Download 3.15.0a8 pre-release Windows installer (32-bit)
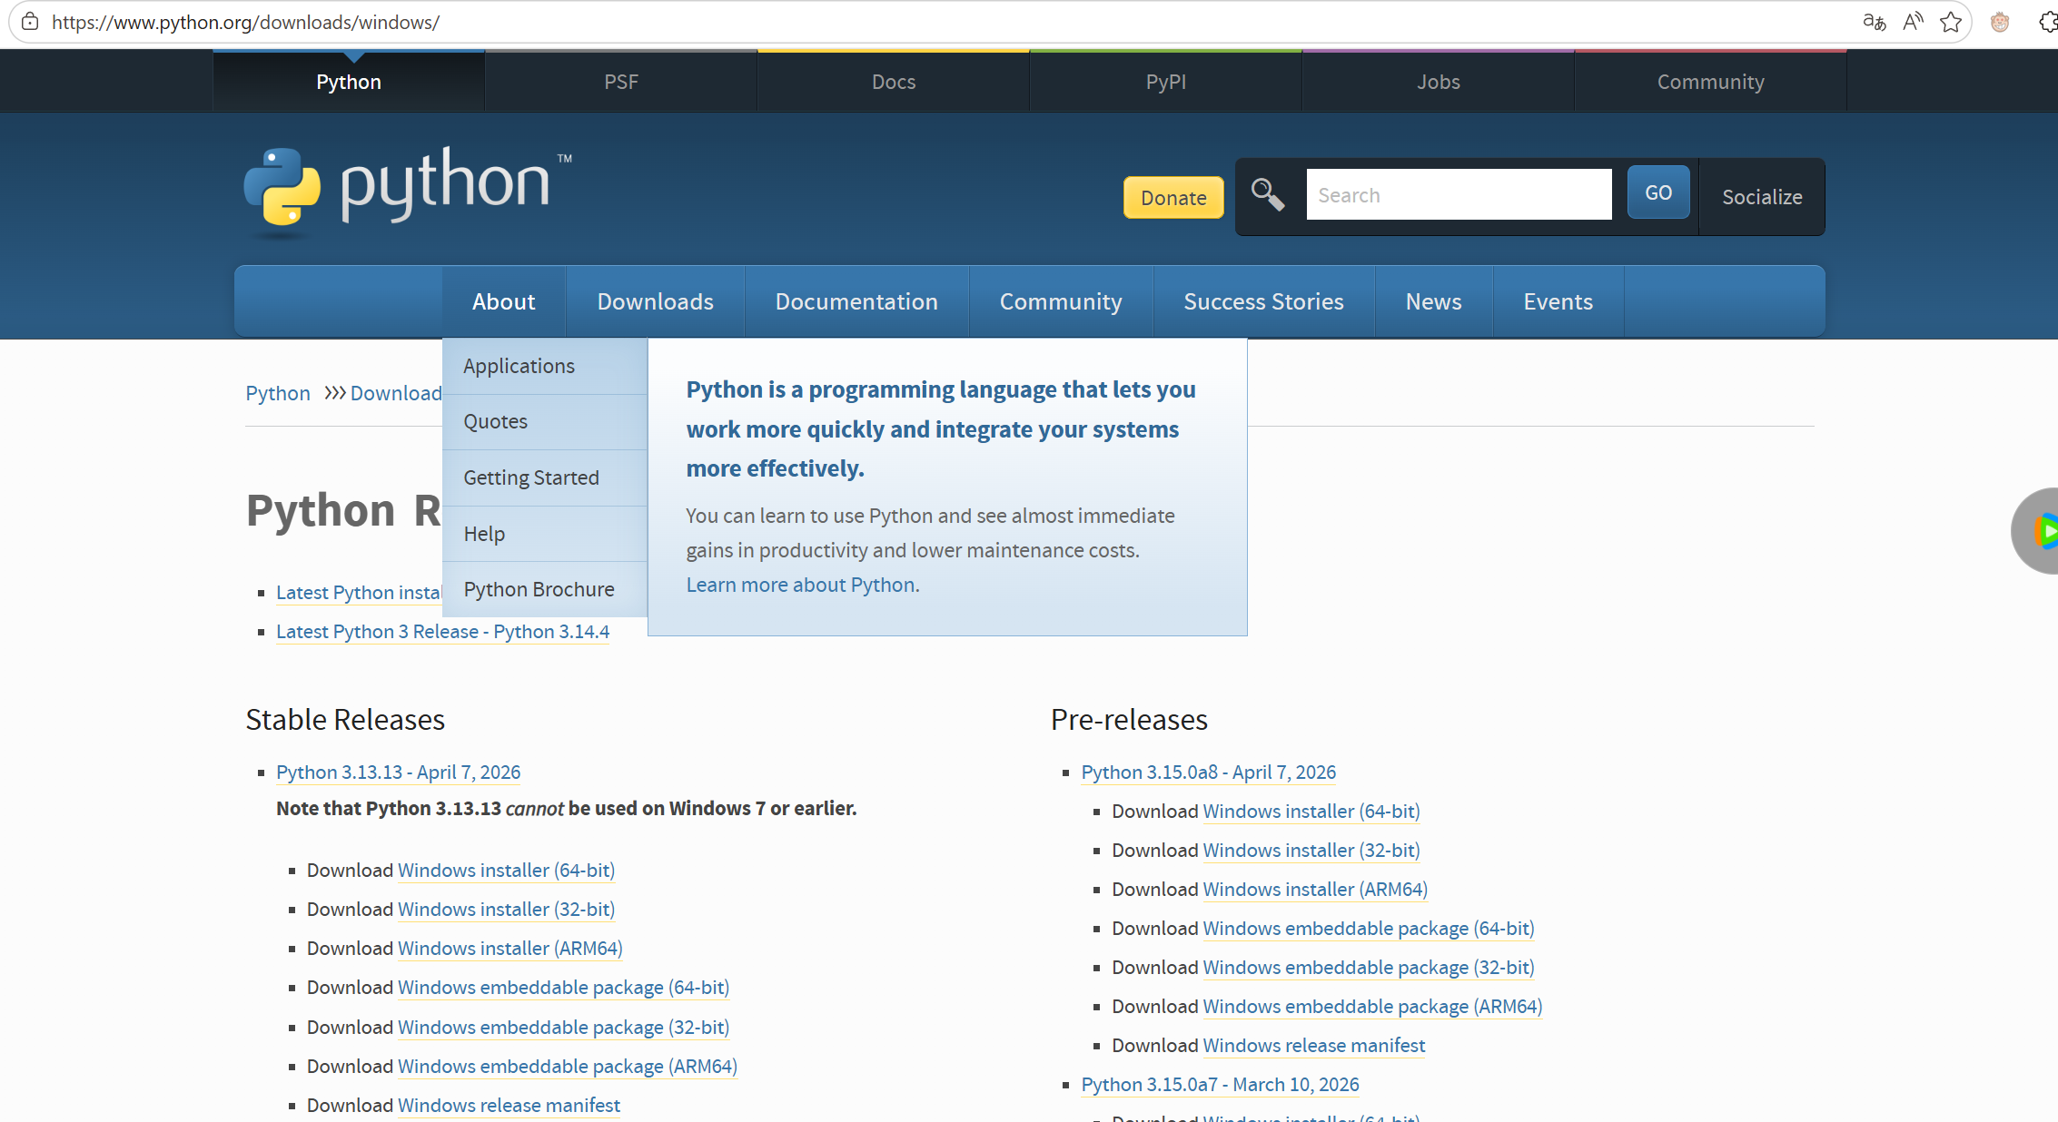This screenshot has width=2058, height=1122. pyautogui.click(x=1311, y=851)
